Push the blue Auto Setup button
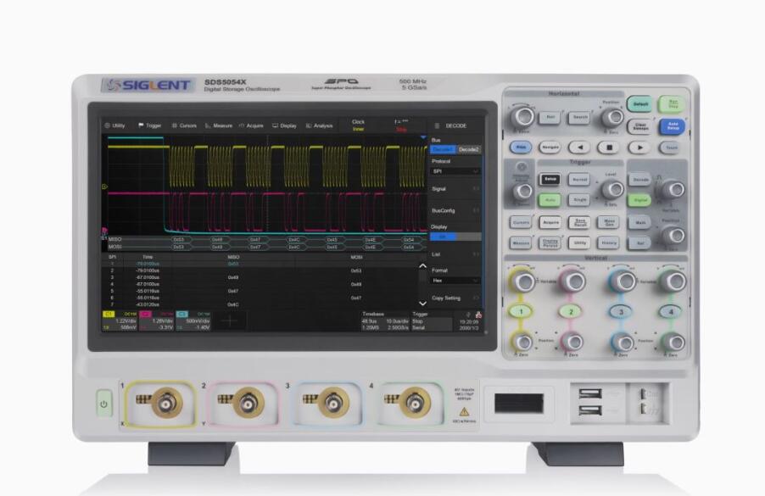The height and width of the screenshot is (496, 765). [x=673, y=127]
